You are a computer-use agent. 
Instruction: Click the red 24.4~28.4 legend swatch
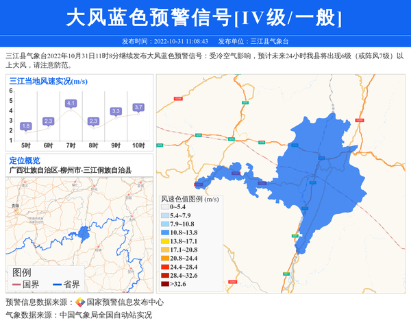[x=165, y=267]
